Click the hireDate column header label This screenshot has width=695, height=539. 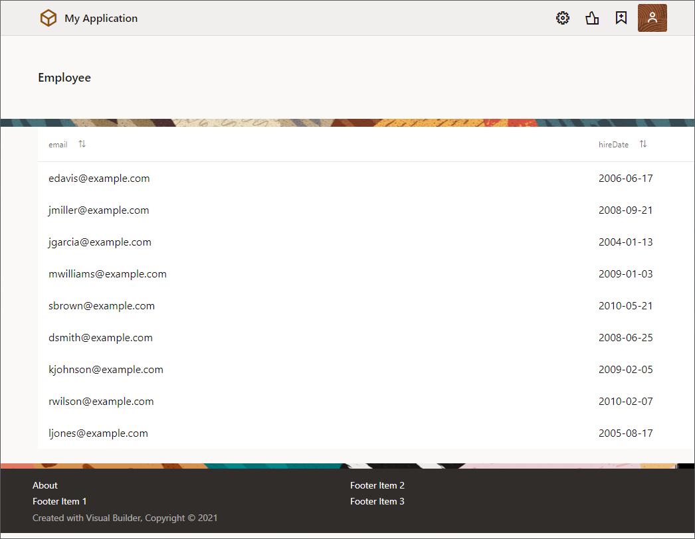pos(613,145)
